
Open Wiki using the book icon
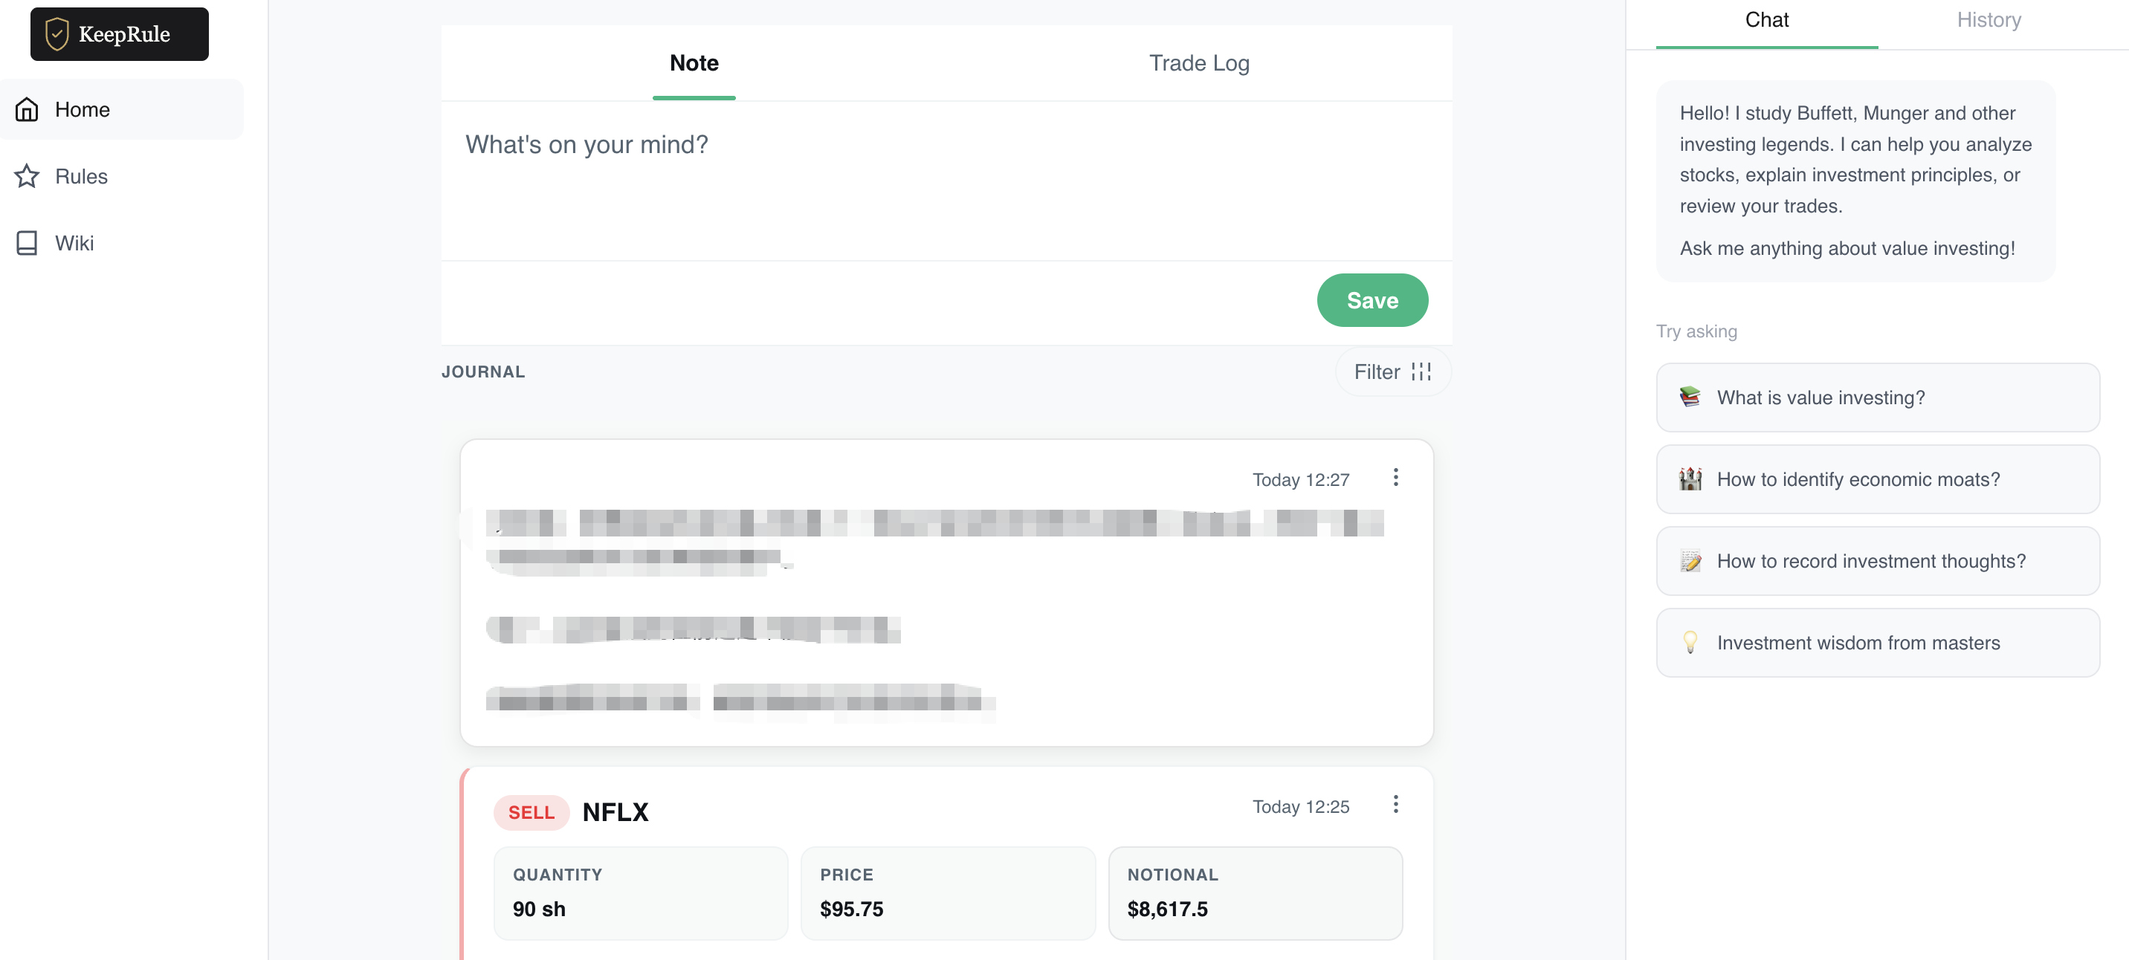[27, 242]
